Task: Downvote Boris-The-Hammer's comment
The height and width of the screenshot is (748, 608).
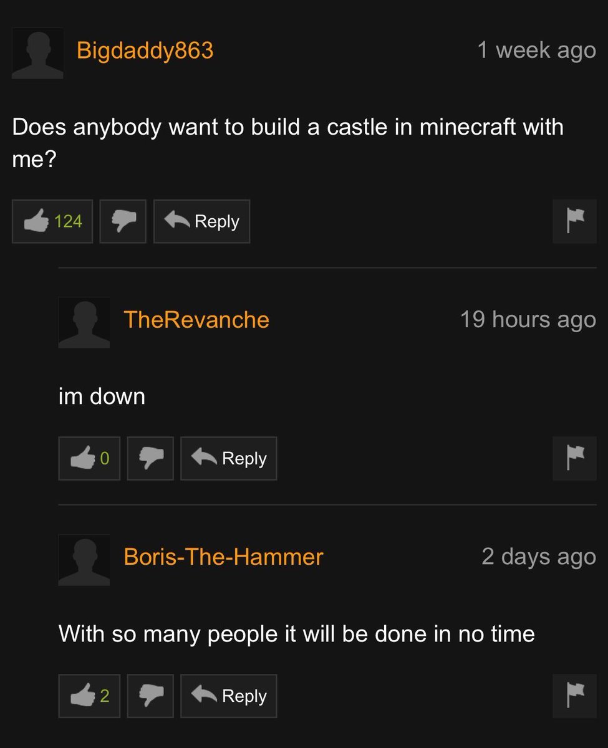Action: click(150, 696)
